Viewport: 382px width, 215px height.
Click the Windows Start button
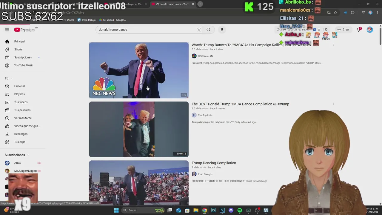(116, 210)
